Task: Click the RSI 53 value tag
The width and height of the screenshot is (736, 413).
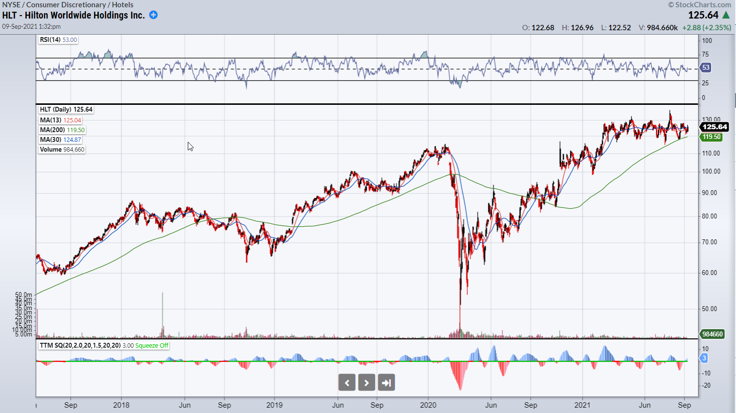Action: tap(705, 68)
